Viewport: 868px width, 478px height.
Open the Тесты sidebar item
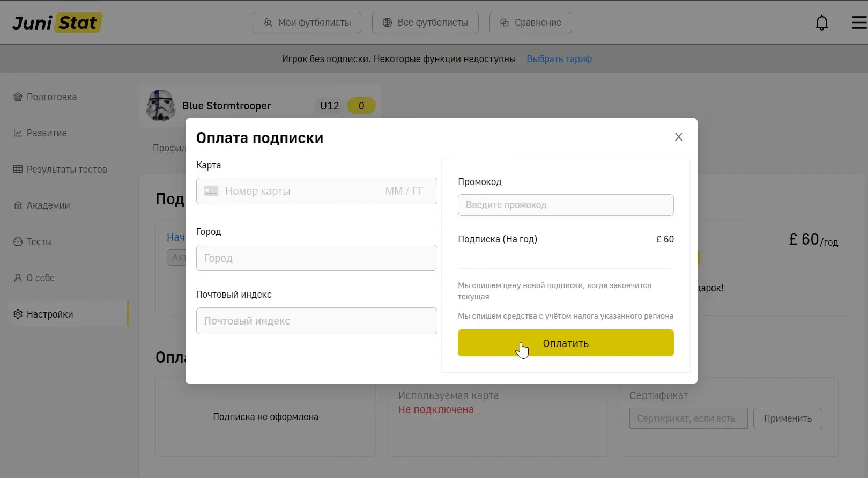point(39,242)
